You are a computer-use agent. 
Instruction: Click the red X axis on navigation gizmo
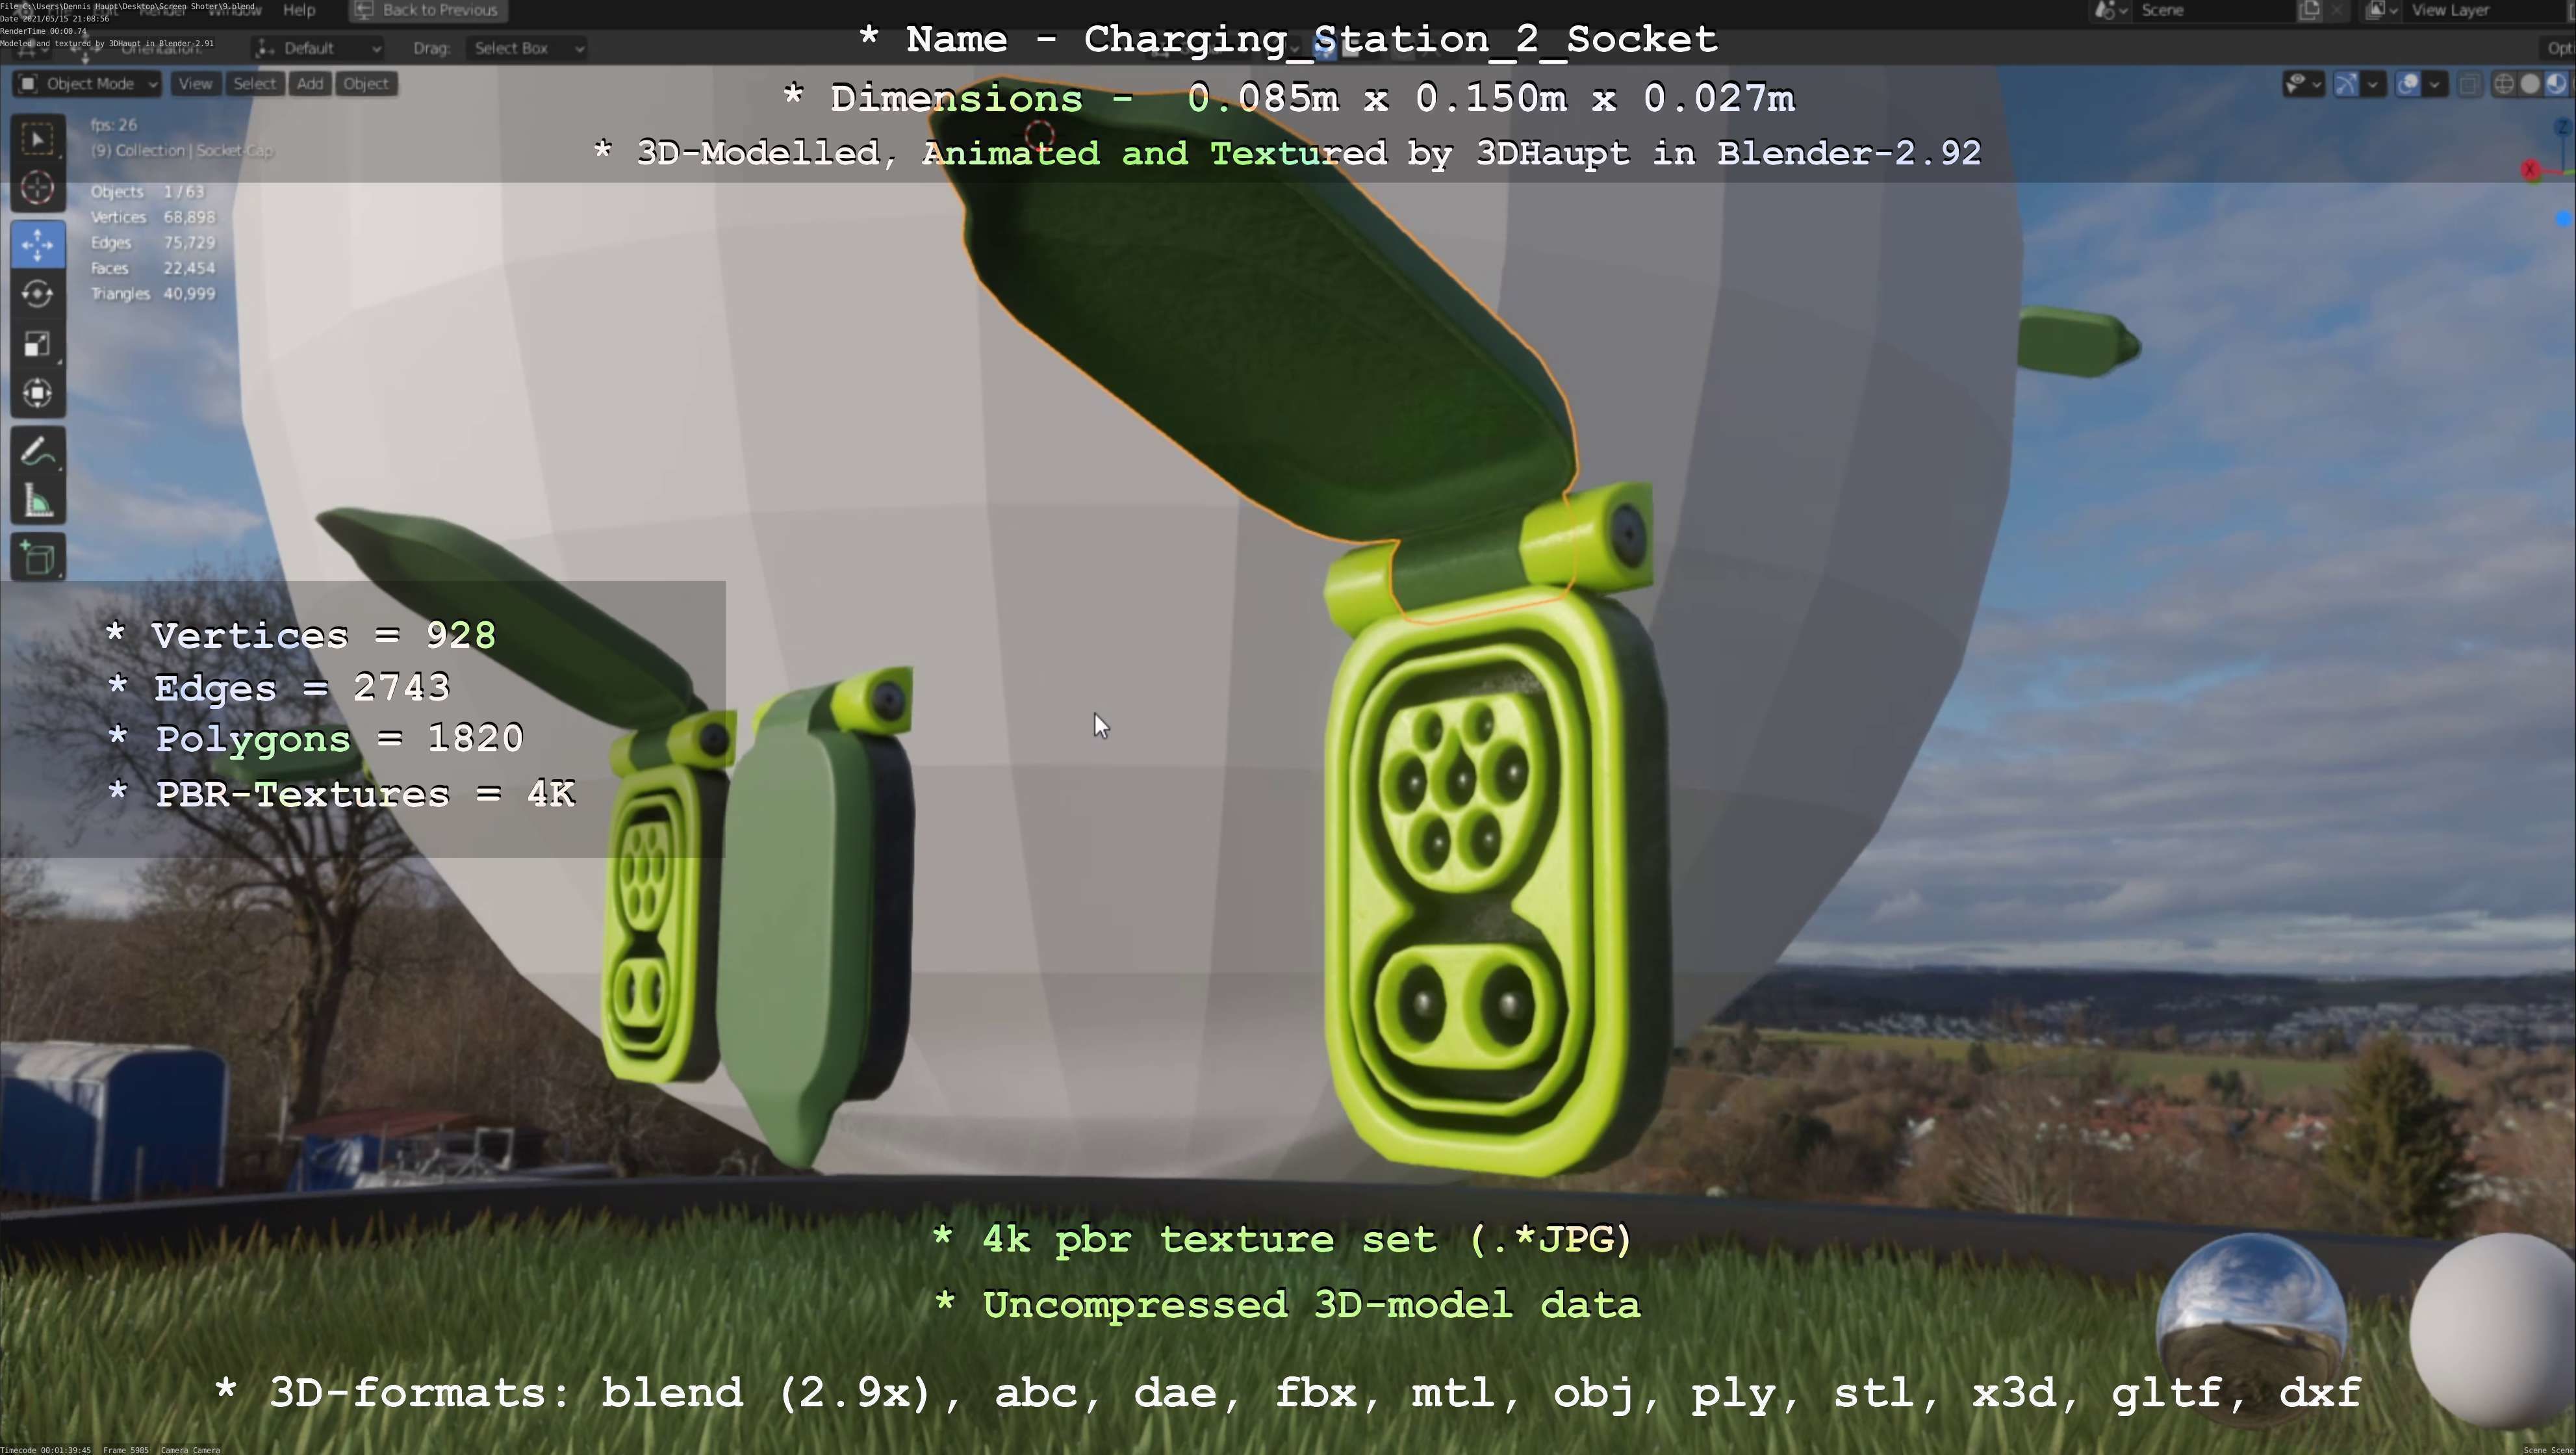[x=2530, y=170]
